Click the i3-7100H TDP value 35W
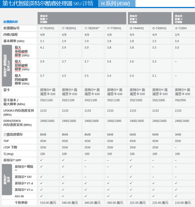This screenshot has width=195, height=207. tap(178, 141)
